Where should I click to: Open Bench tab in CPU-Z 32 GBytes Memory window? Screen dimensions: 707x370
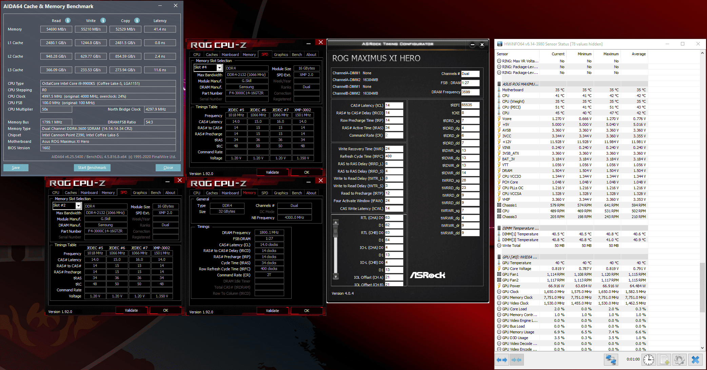point(297,193)
